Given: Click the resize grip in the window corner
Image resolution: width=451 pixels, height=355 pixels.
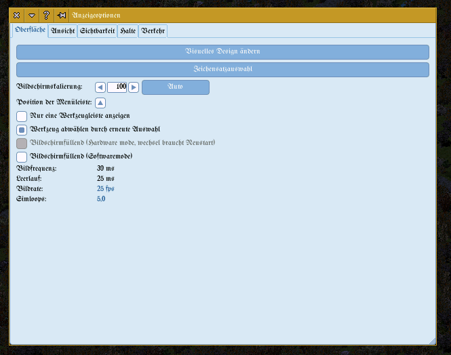Looking at the screenshot, I should coord(433,341).
